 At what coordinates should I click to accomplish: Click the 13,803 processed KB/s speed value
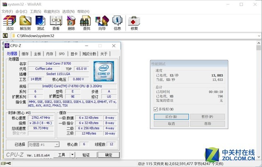pyautogui.click(x=217, y=75)
